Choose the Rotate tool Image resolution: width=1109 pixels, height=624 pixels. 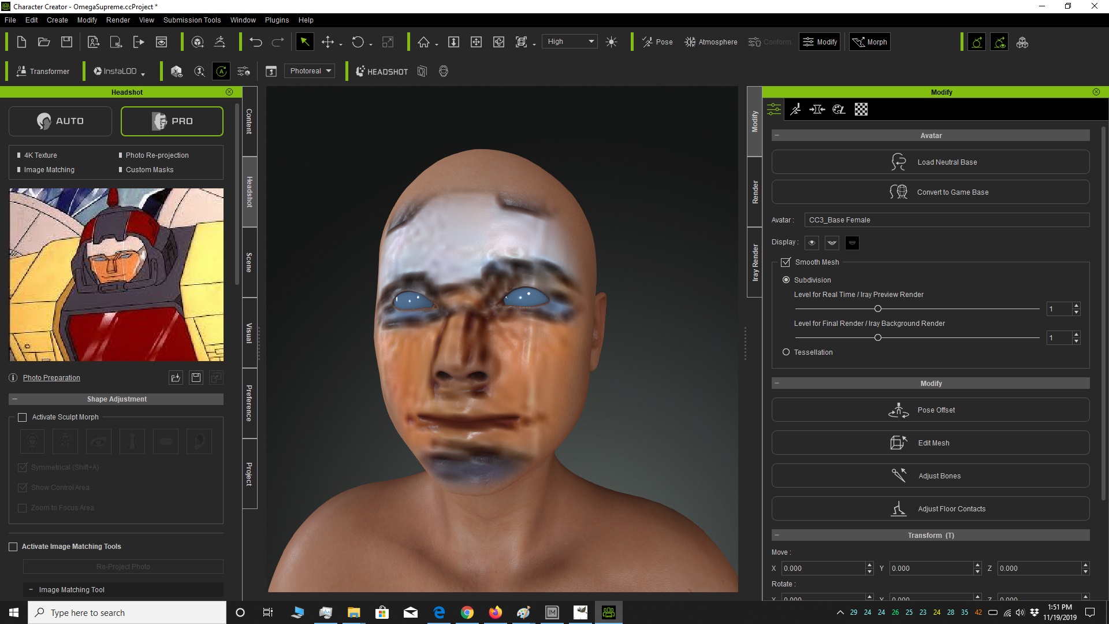pyautogui.click(x=358, y=42)
